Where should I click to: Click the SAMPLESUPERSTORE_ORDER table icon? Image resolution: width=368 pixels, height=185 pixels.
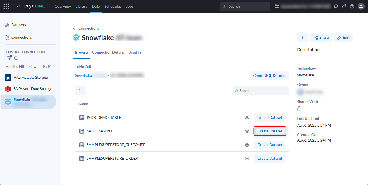coord(82,158)
